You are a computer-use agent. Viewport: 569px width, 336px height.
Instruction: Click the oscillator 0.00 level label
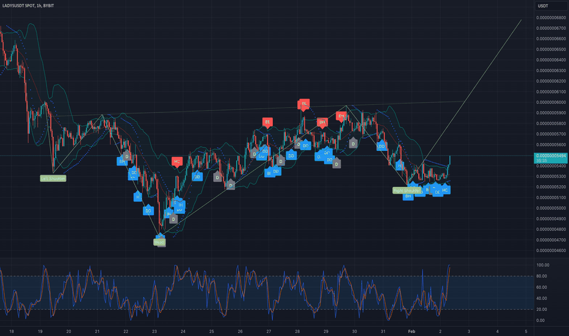point(540,320)
